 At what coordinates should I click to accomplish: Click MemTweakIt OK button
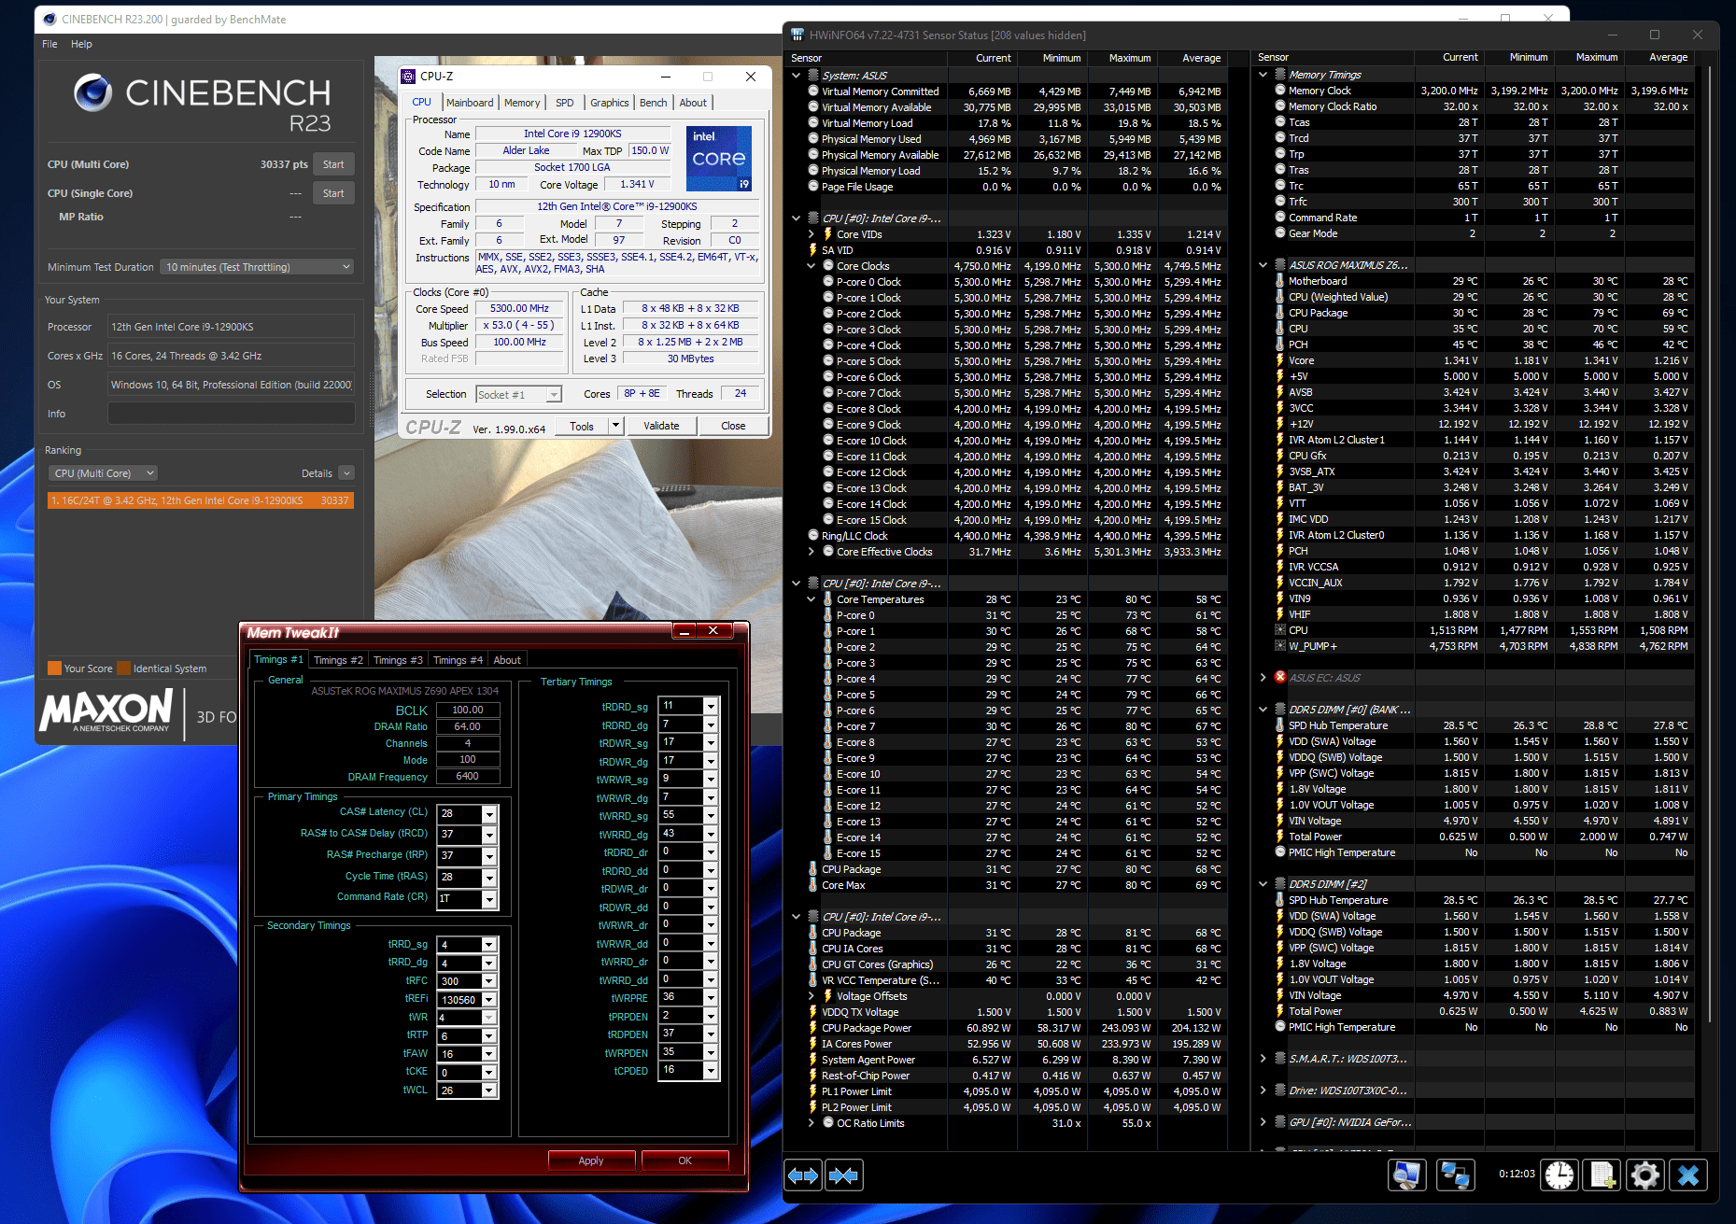[x=685, y=1161]
